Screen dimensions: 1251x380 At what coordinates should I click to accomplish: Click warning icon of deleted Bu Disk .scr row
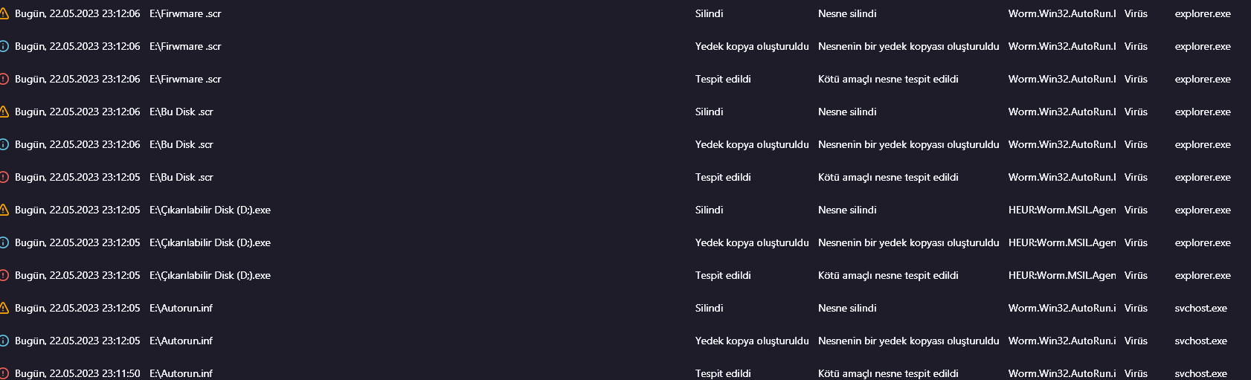click(4, 112)
